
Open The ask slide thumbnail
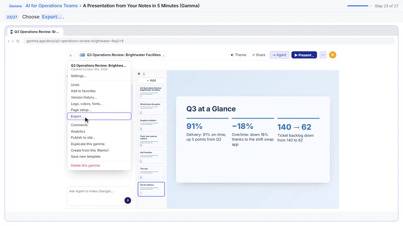151,173
